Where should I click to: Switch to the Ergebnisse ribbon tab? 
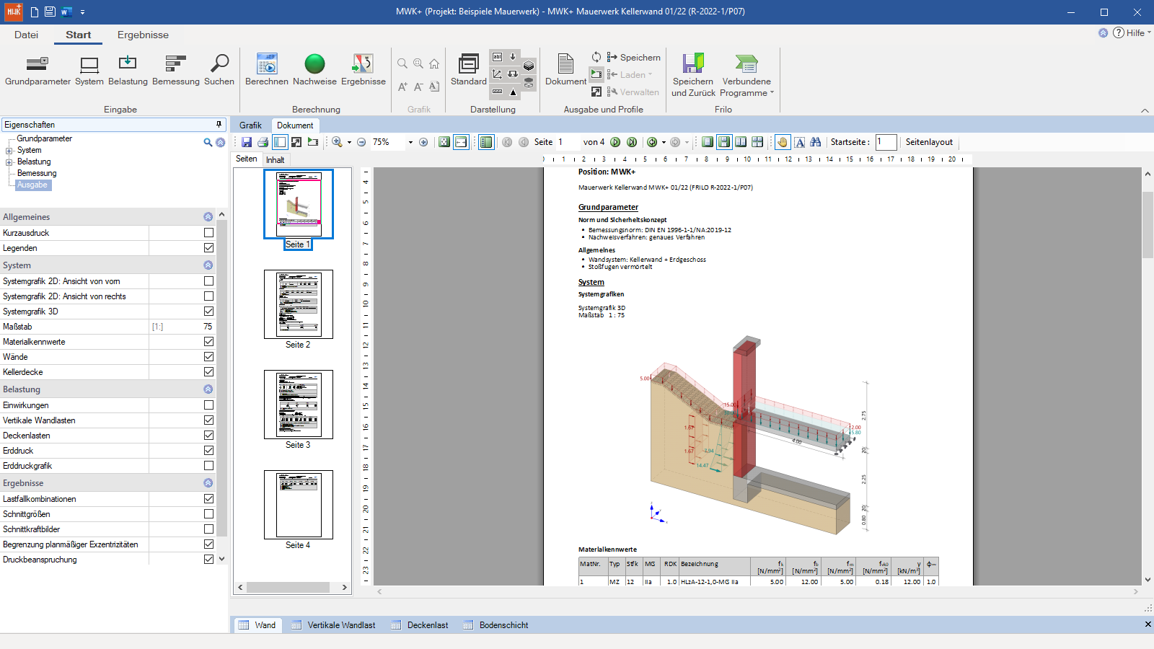[x=143, y=35]
